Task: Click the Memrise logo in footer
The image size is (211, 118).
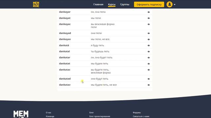Action: tap(21, 114)
